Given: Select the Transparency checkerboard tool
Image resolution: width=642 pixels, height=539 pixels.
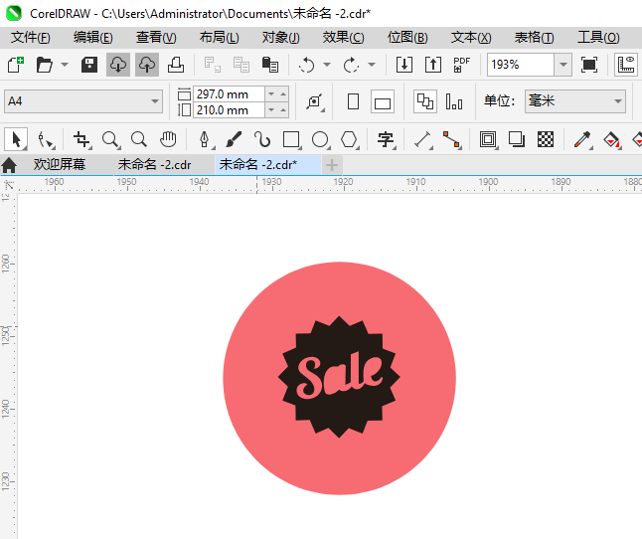Looking at the screenshot, I should 546,139.
